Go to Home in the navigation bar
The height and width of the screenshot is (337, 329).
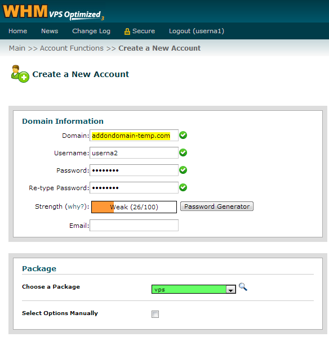coord(18,31)
